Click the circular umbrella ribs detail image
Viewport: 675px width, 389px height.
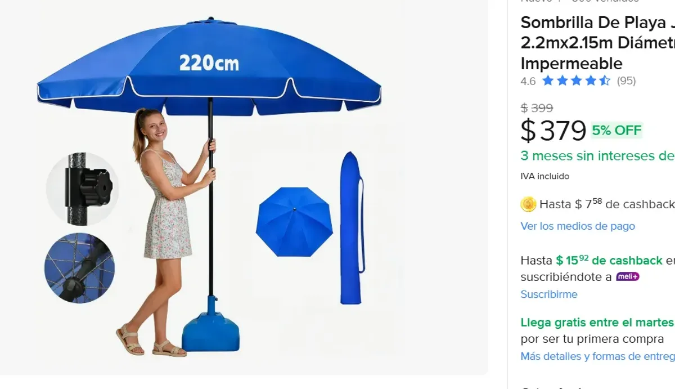pyautogui.click(x=79, y=268)
